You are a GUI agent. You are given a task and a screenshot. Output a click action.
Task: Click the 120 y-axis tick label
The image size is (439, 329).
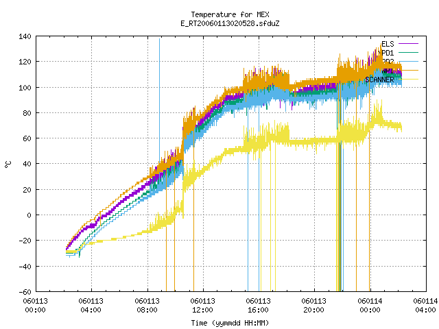click(x=25, y=62)
